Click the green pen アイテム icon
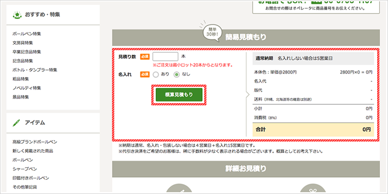 pos(16,123)
